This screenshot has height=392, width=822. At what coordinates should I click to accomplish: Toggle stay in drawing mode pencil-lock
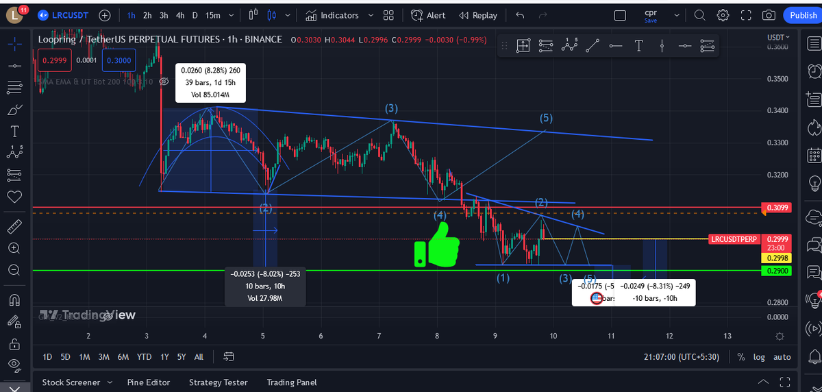point(14,321)
